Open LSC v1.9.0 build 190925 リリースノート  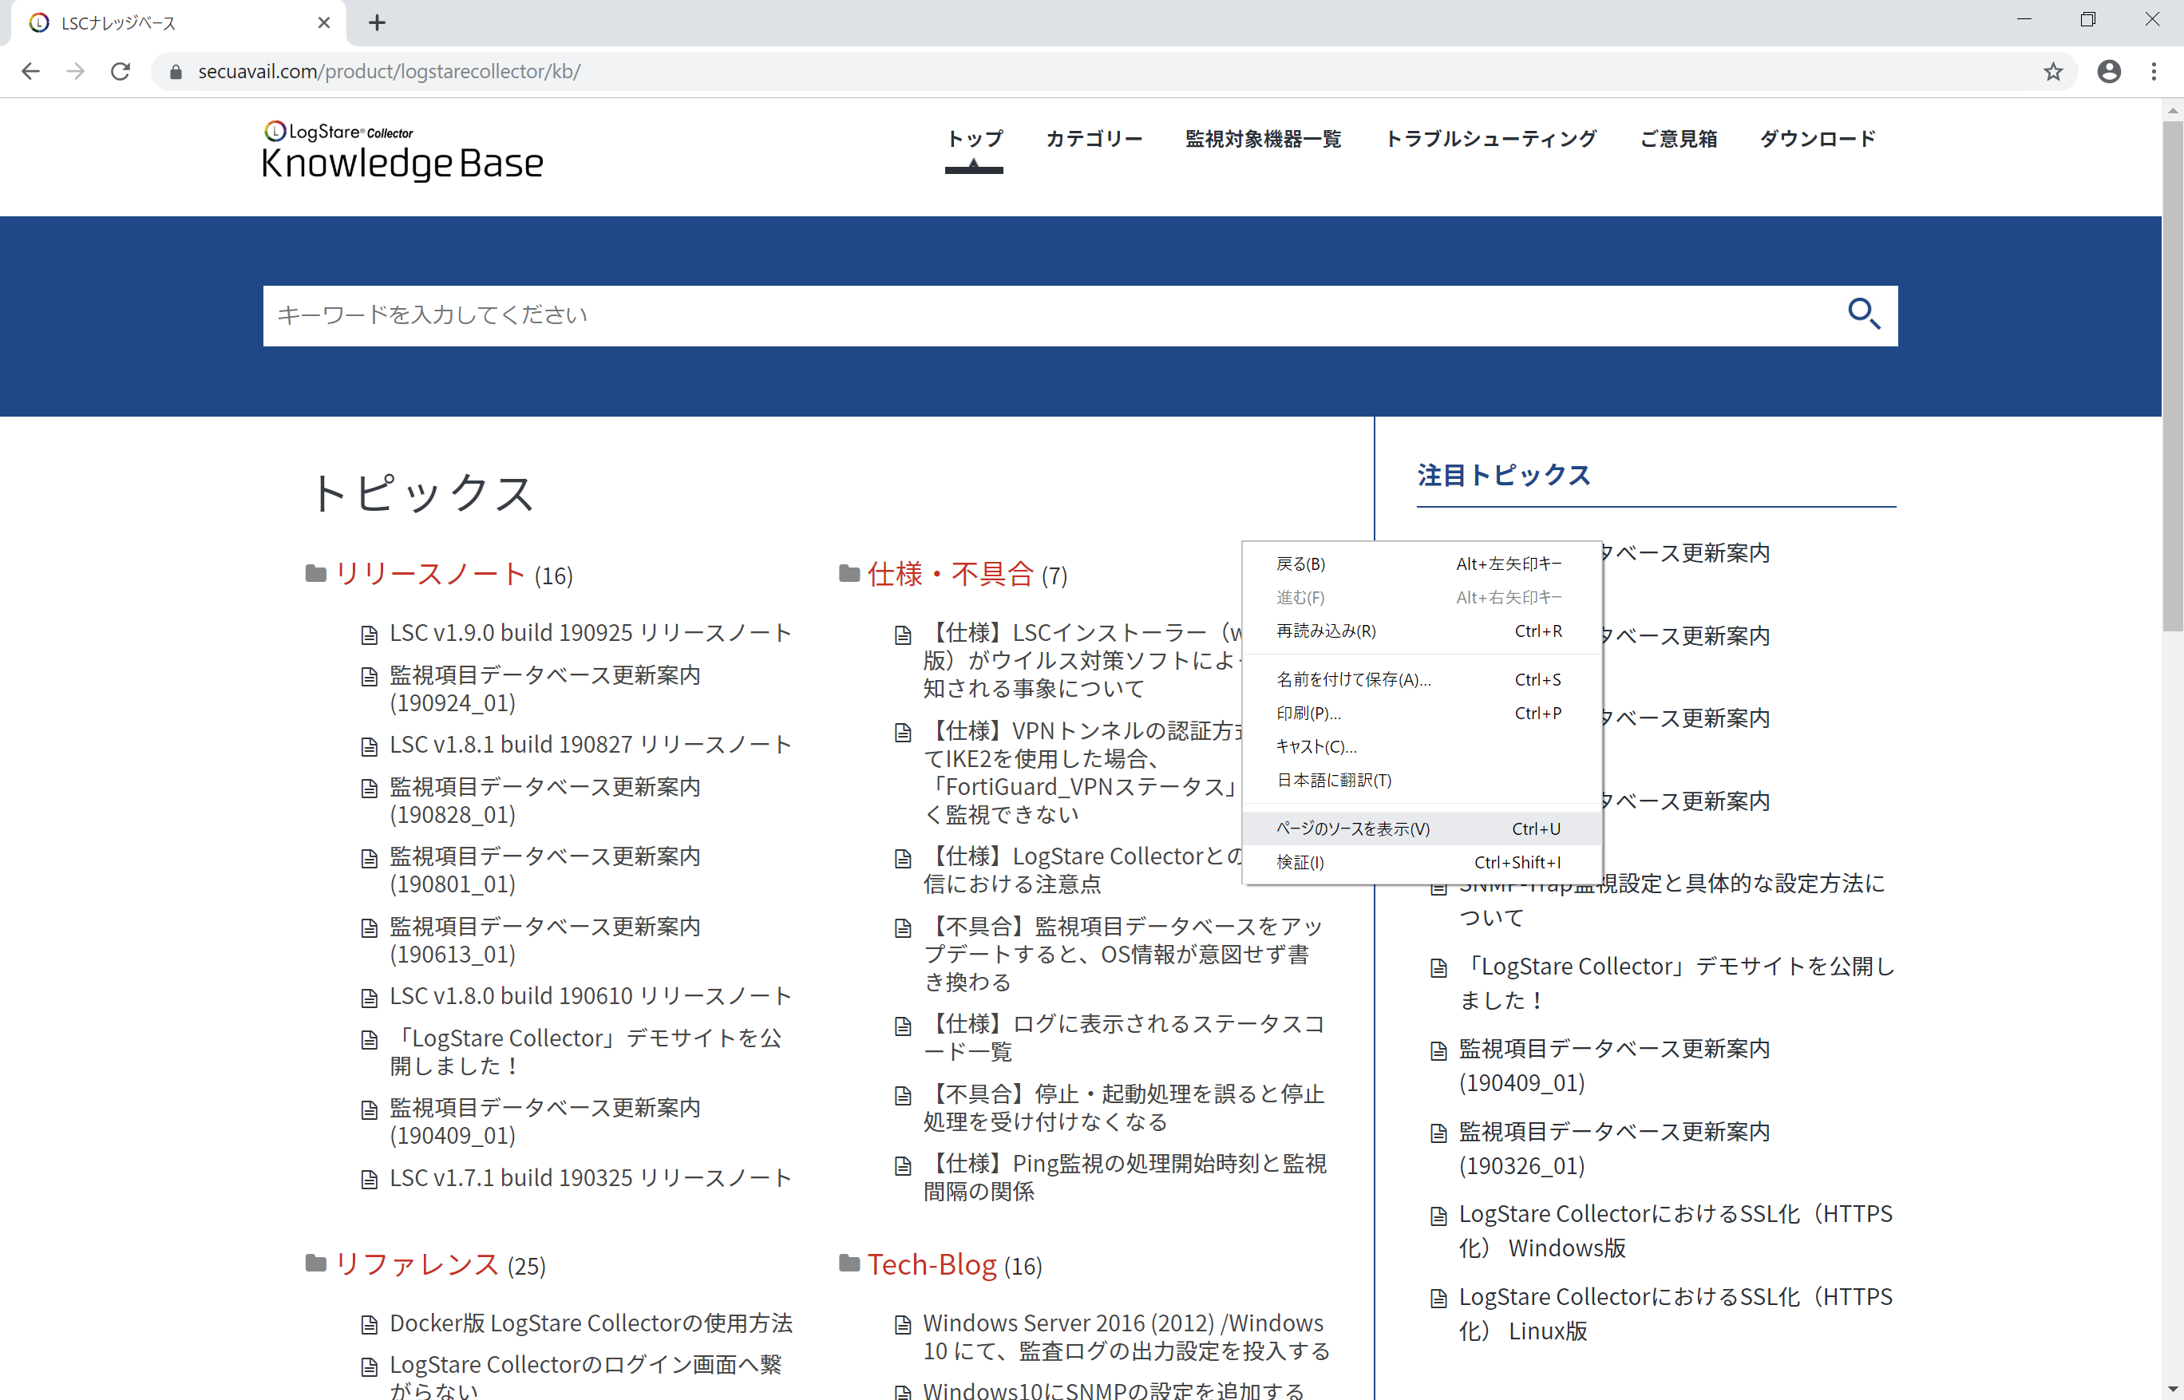coord(590,633)
